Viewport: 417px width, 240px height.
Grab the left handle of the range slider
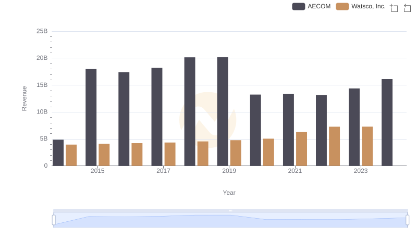click(54, 220)
